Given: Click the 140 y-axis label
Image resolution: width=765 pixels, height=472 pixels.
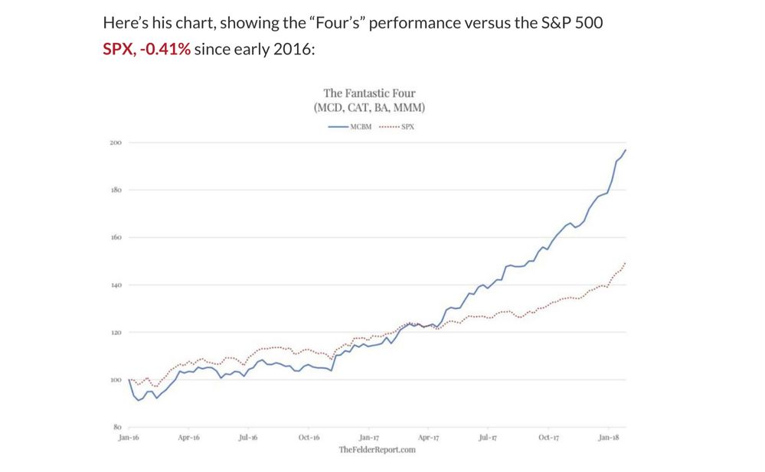Looking at the screenshot, I should 116,285.
